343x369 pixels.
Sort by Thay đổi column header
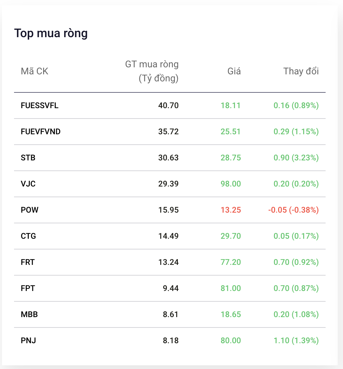pos(301,71)
